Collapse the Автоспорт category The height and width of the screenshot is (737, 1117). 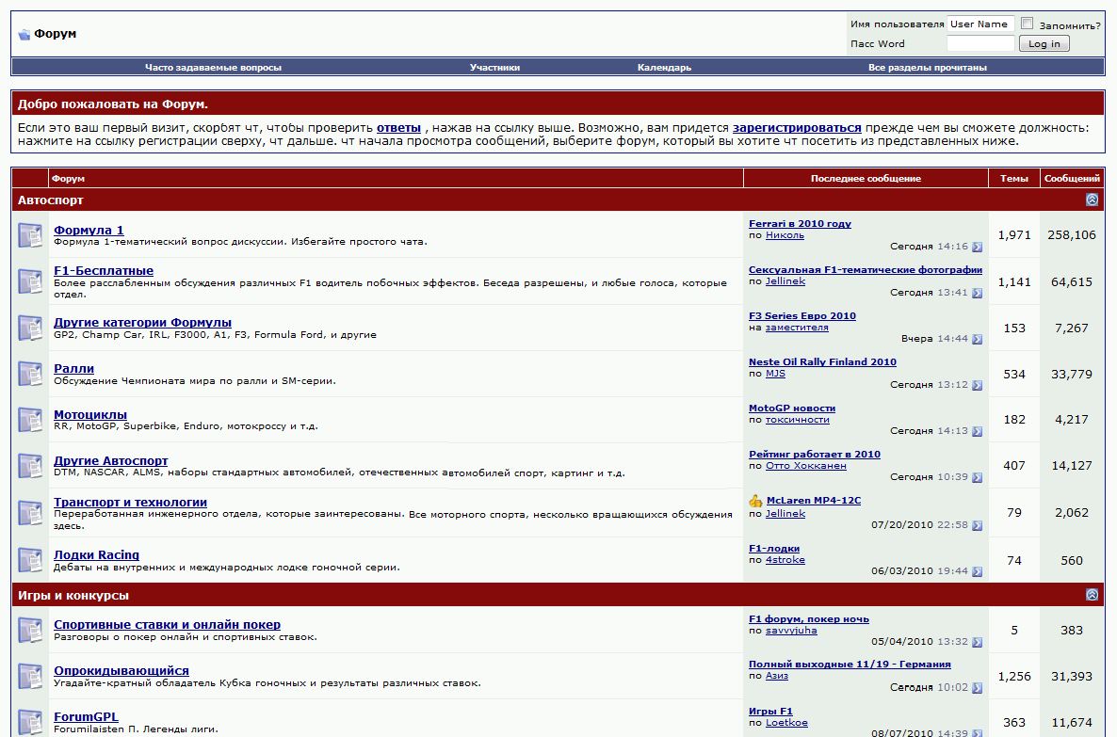(1092, 200)
